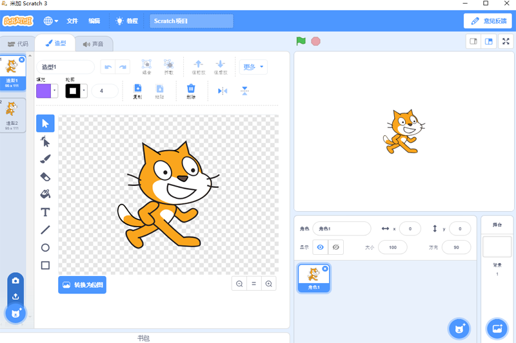Screen dimensions: 516x343
Task: Switch to large stage layout
Action: 489,41
